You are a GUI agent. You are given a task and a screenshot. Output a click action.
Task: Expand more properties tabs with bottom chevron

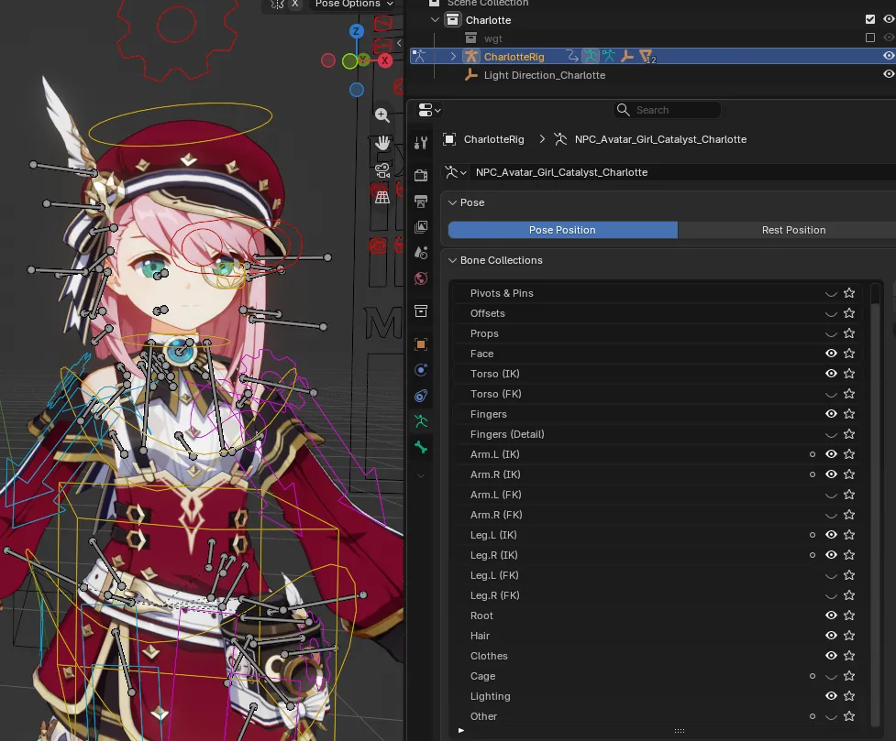(x=421, y=475)
